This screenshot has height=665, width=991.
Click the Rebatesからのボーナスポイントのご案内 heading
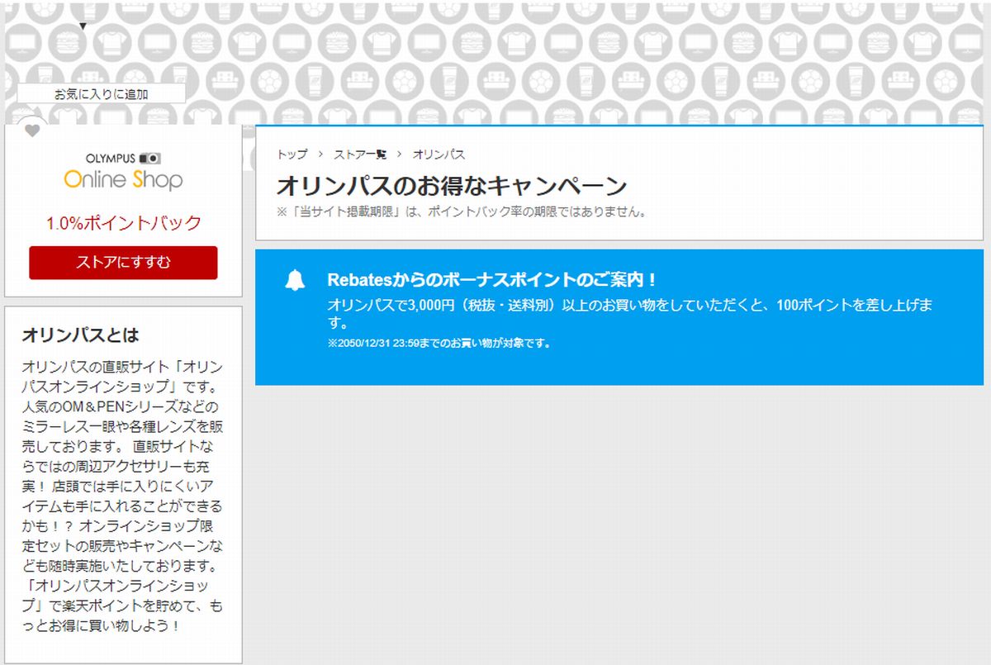(x=492, y=280)
